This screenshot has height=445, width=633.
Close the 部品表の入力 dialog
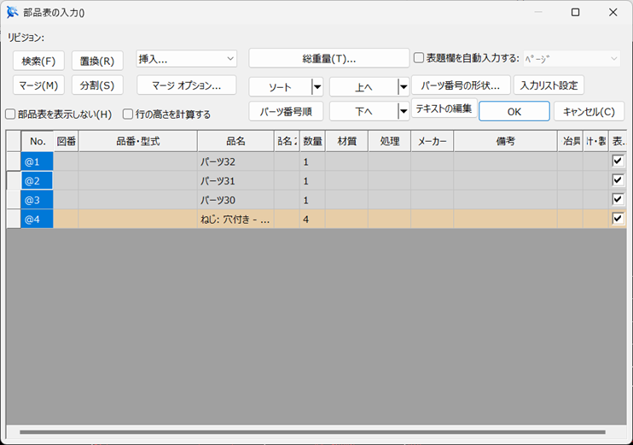613,13
